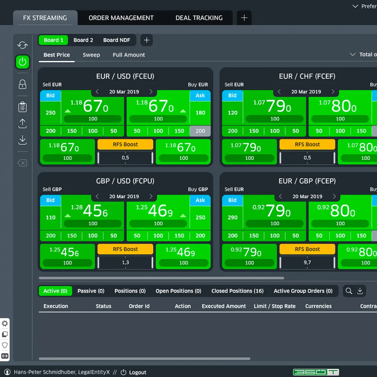377x377 pixels.
Task: Sort by the Order Id column header
Action: click(139, 306)
